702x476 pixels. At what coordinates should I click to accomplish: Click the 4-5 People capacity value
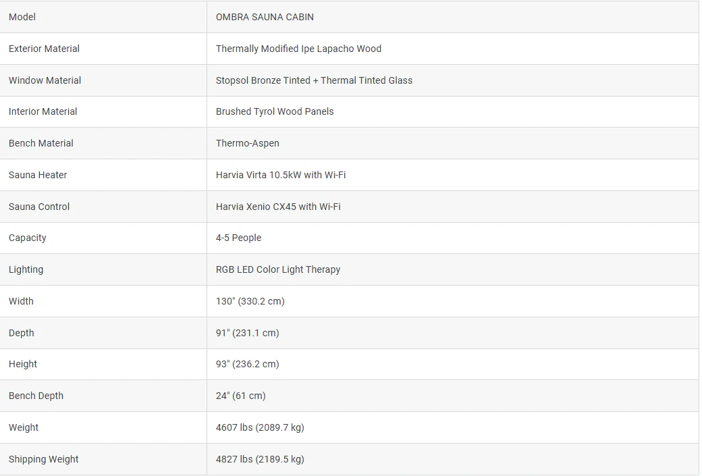(x=238, y=238)
